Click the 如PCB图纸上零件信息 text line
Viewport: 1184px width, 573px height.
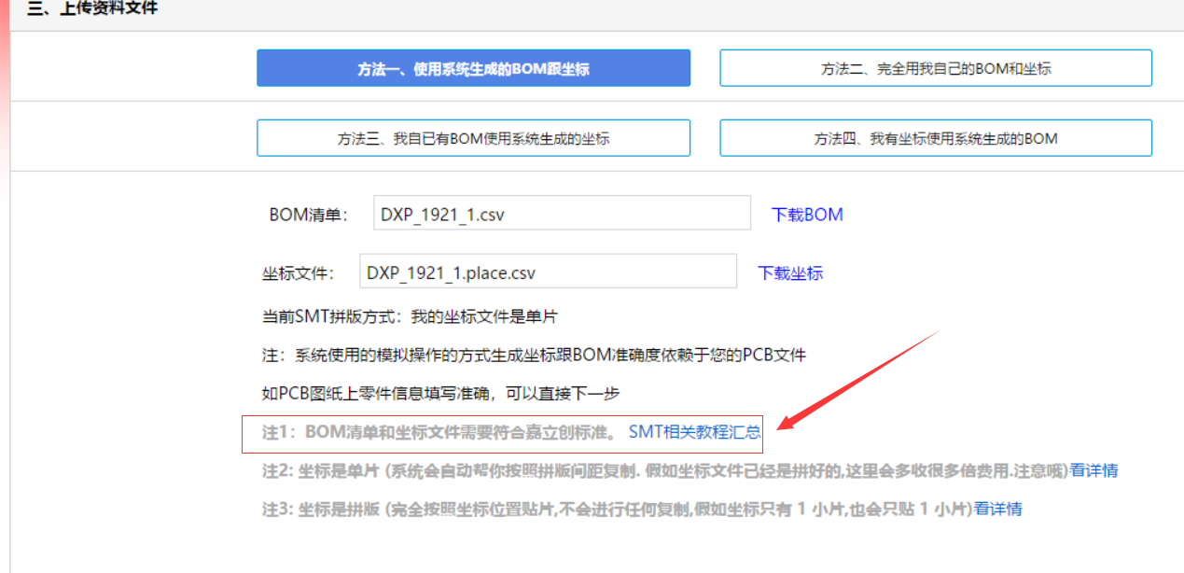(440, 393)
